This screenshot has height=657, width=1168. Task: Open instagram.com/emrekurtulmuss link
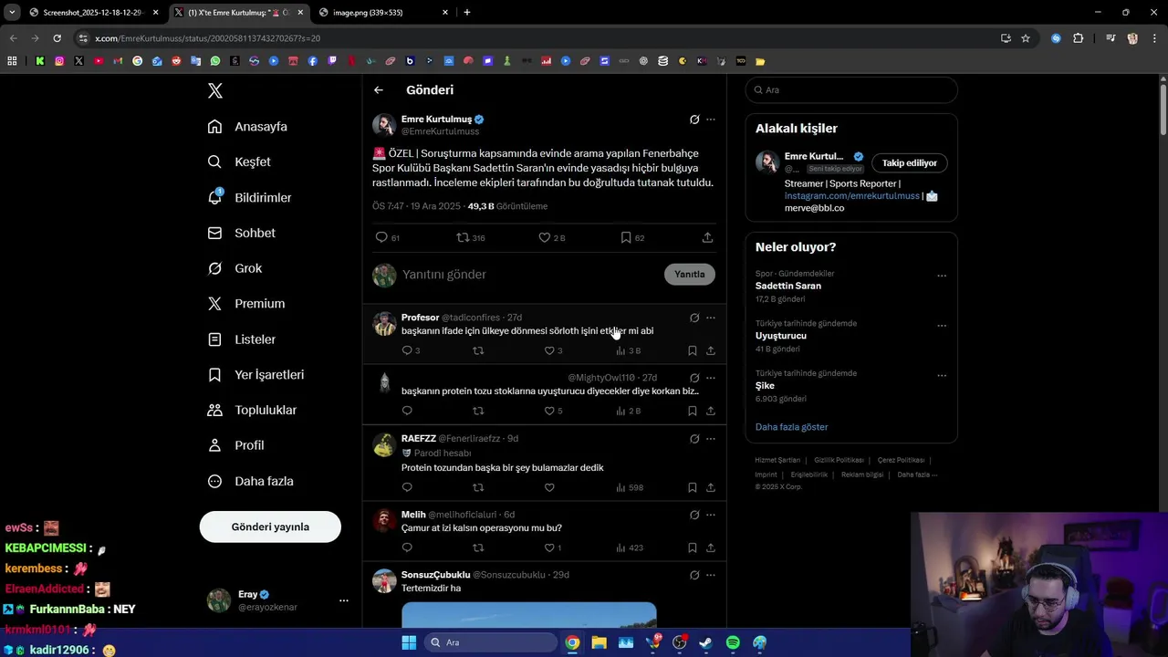point(852,195)
